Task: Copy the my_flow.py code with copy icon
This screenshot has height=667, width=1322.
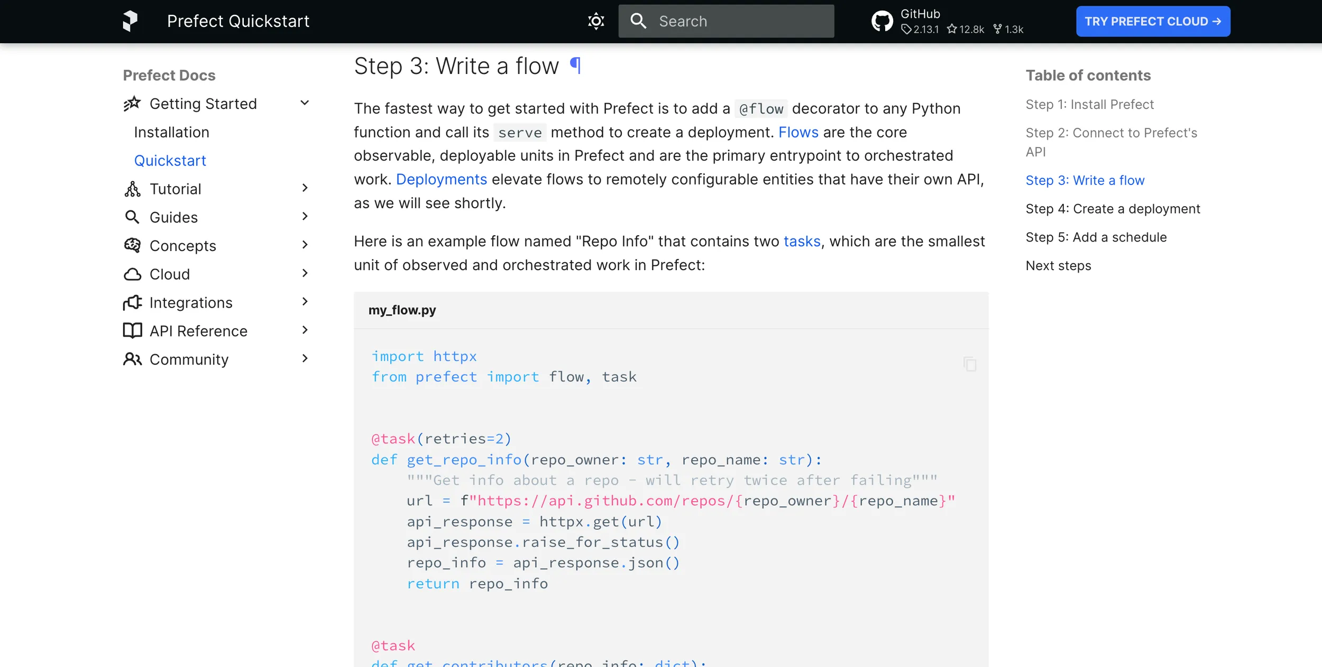Action: [x=969, y=364]
